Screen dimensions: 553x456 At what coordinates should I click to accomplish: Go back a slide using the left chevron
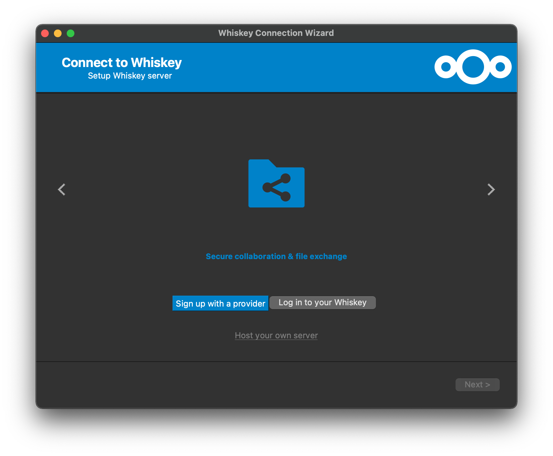[x=62, y=190]
